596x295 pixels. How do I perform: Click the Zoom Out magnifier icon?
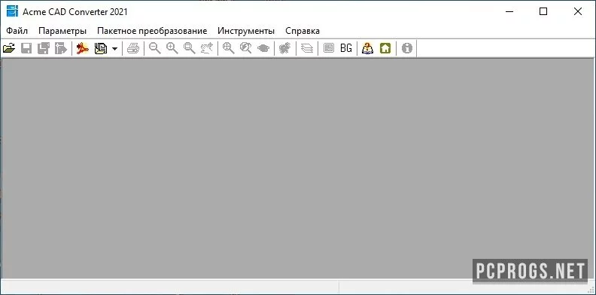(155, 48)
